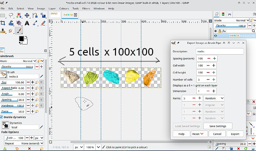Expand the Reset button dropdown
256x151 pixels.
pos(202,134)
